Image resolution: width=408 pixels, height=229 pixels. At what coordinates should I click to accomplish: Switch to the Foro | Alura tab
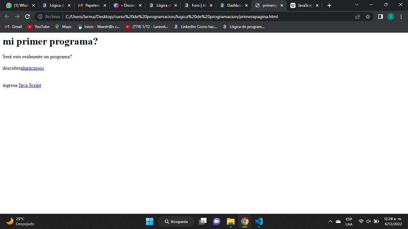point(198,5)
